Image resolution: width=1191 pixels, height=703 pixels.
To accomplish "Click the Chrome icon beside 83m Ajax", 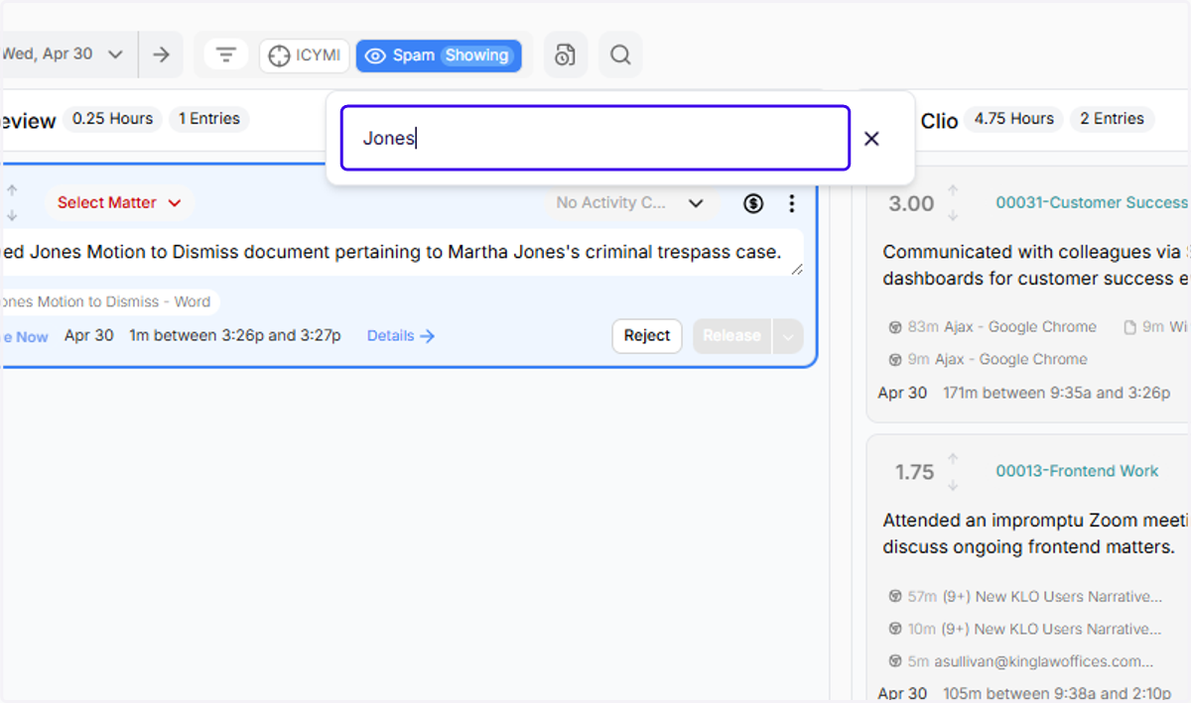I will click(x=894, y=327).
